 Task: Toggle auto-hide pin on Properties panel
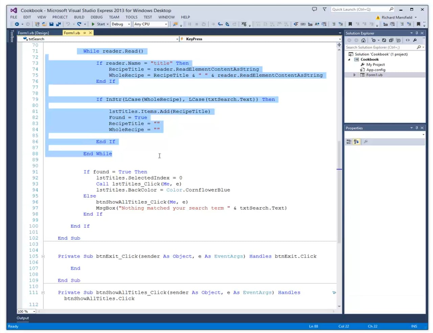(x=416, y=128)
